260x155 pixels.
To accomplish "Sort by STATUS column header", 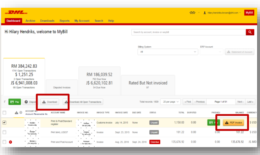I will (x=153, y=113).
